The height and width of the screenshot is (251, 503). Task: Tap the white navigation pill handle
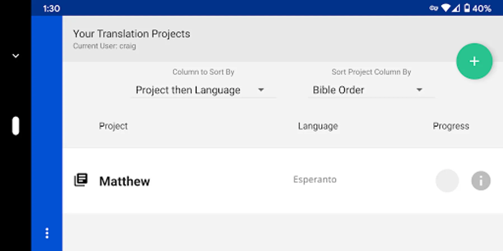pyautogui.click(x=16, y=126)
